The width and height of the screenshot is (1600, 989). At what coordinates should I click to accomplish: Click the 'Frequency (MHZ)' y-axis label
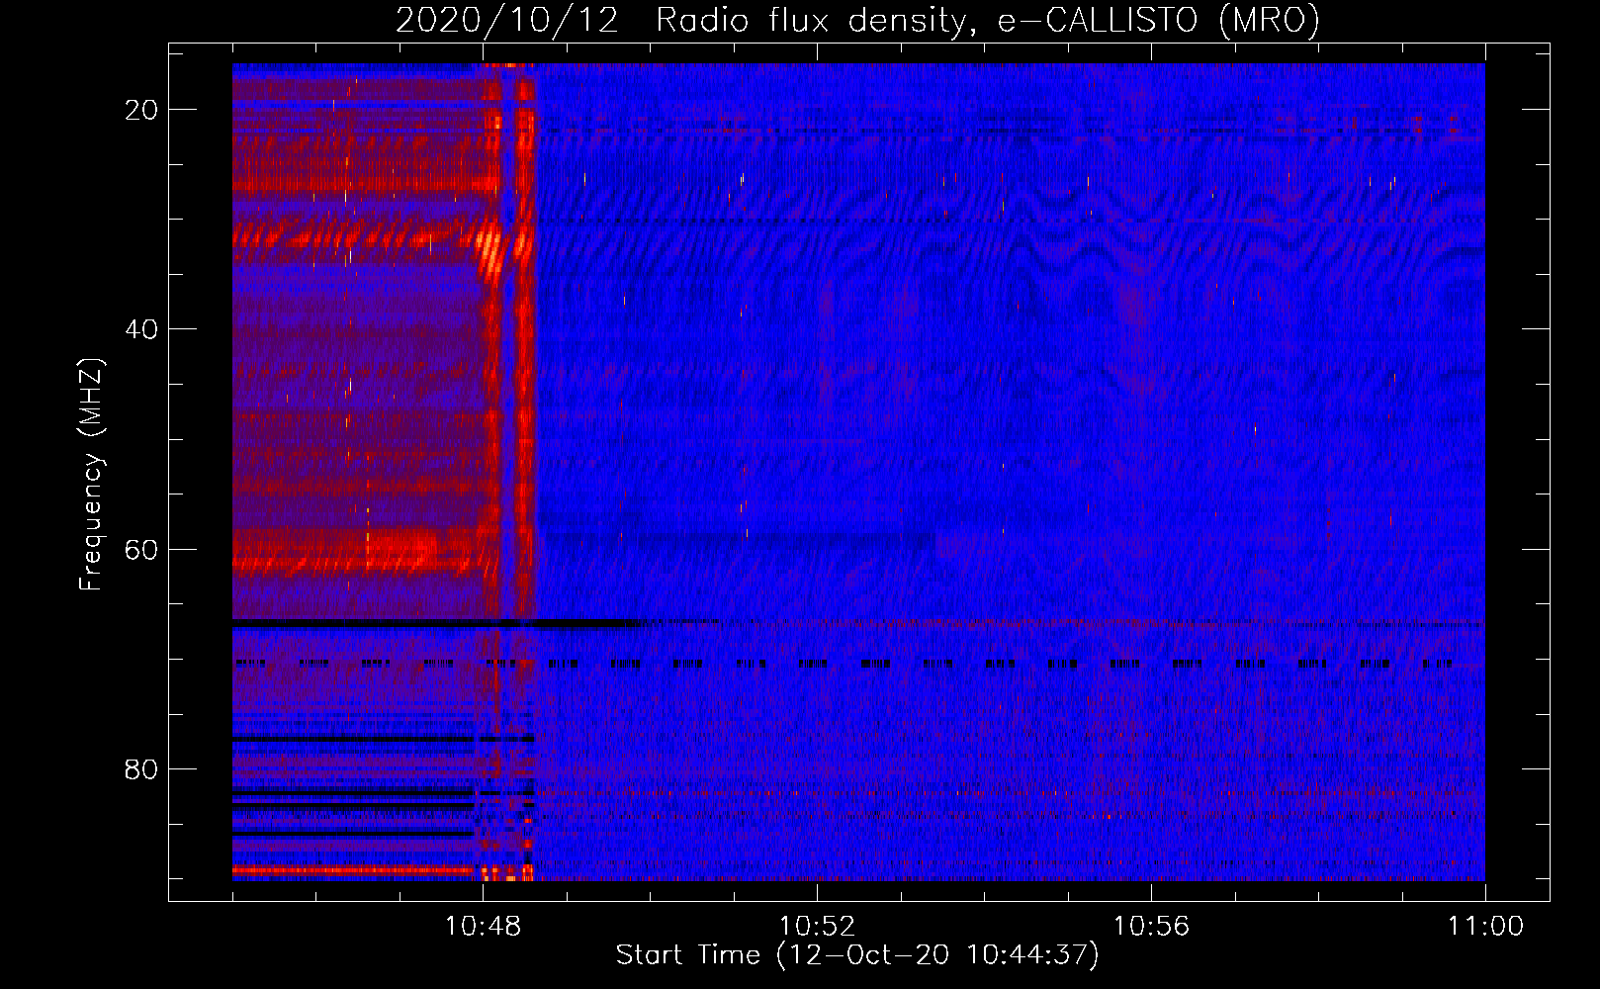point(91,475)
